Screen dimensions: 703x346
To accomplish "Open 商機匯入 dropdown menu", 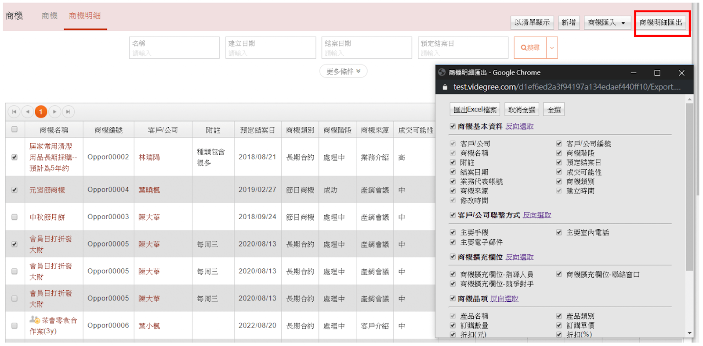I will tap(607, 22).
